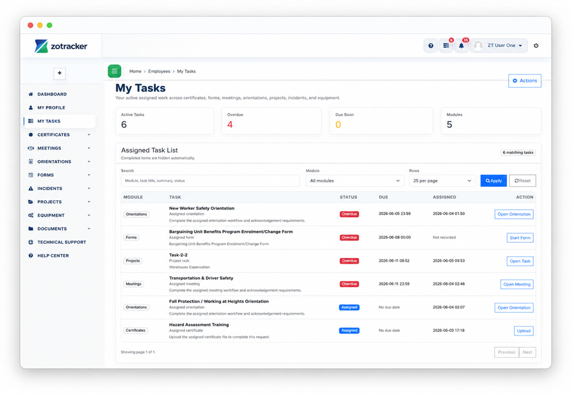The width and height of the screenshot is (572, 394).
Task: Click the My Tasks list icon
Action: pyautogui.click(x=31, y=121)
